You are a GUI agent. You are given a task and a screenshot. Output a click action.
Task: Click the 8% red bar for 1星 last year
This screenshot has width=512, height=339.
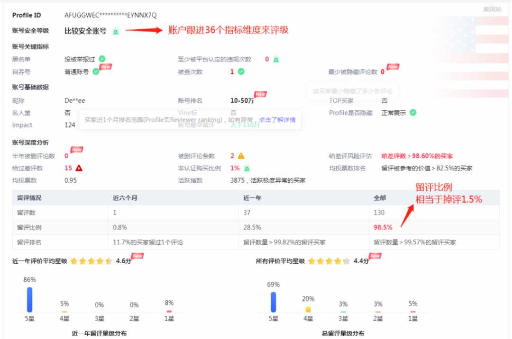[x=169, y=311]
